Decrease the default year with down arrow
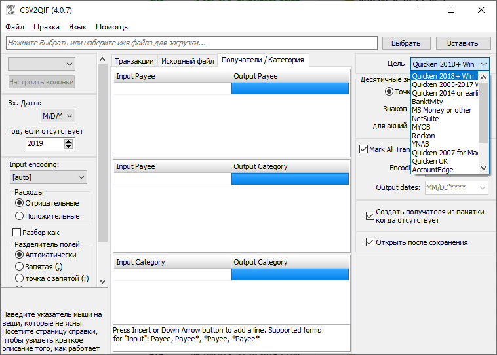The height and width of the screenshot is (355, 497). click(68, 146)
